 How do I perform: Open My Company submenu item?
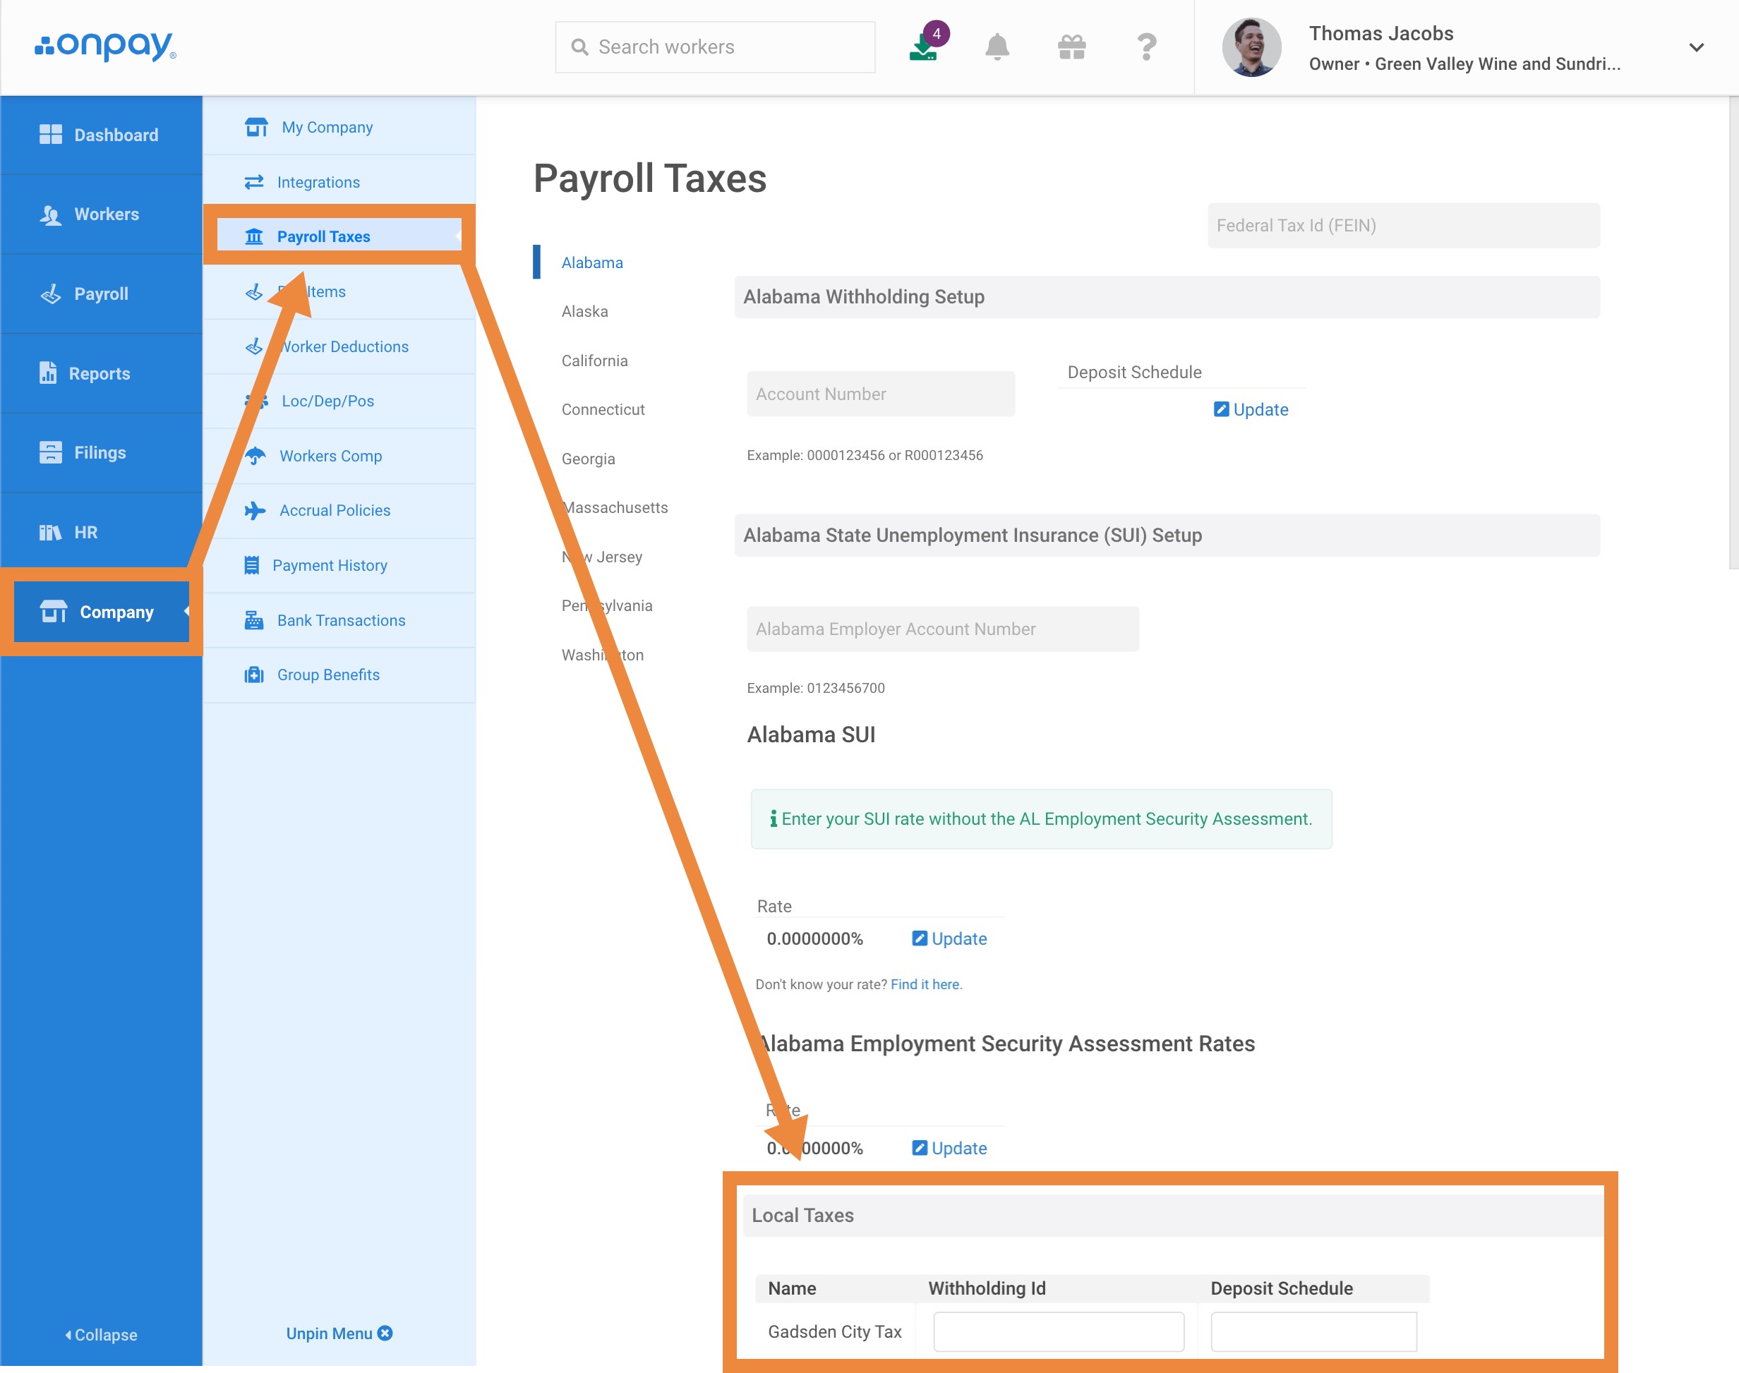tap(339, 127)
